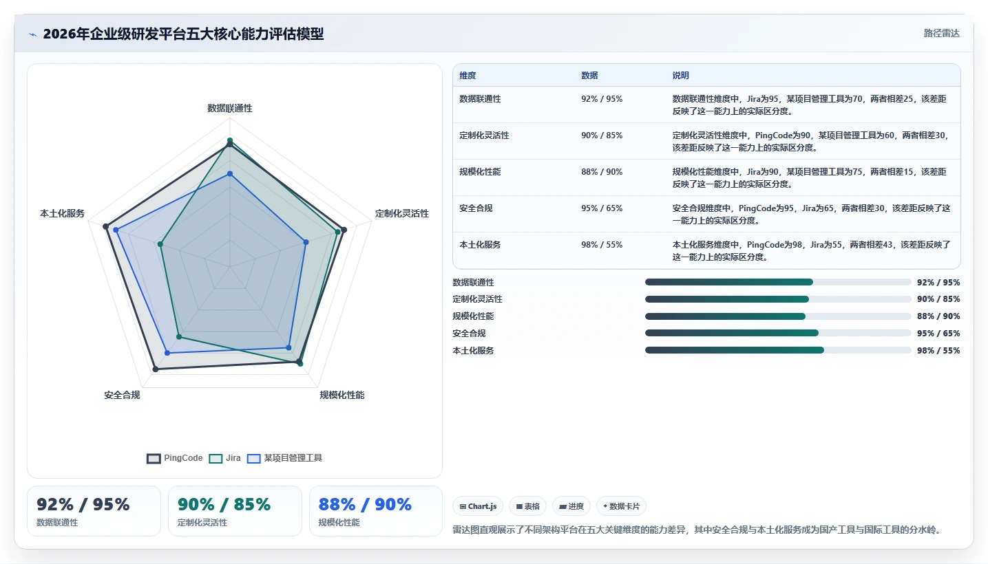Click the 进度 tag chip

(571, 506)
